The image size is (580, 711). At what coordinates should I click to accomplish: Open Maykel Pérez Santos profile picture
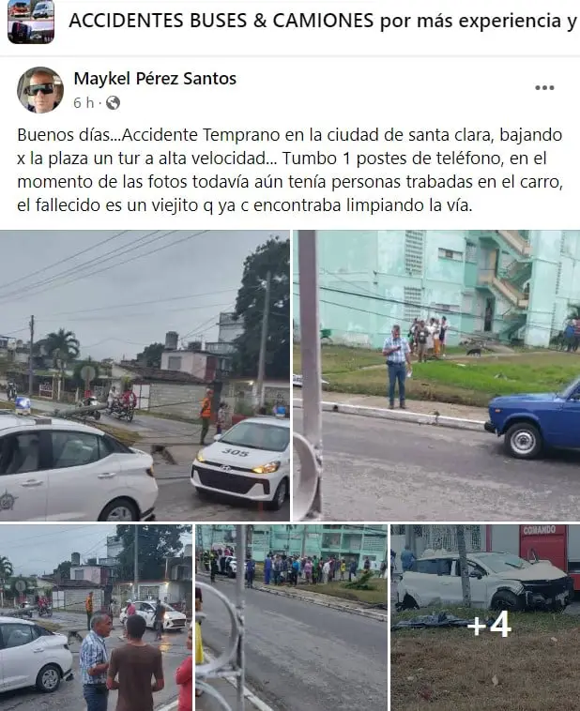coord(40,90)
